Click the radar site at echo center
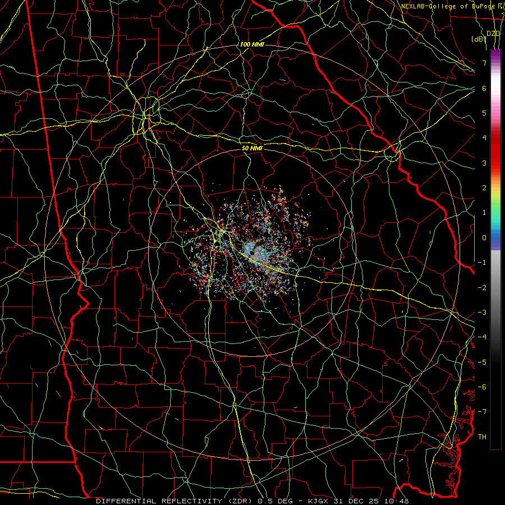This screenshot has height=505, width=505. click(x=252, y=254)
